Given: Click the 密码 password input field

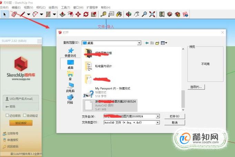Looking at the screenshot, I should click(21, 107).
